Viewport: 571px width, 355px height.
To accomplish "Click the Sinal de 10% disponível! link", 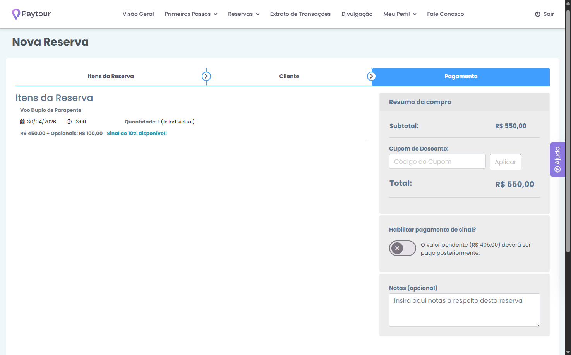I will 137,133.
